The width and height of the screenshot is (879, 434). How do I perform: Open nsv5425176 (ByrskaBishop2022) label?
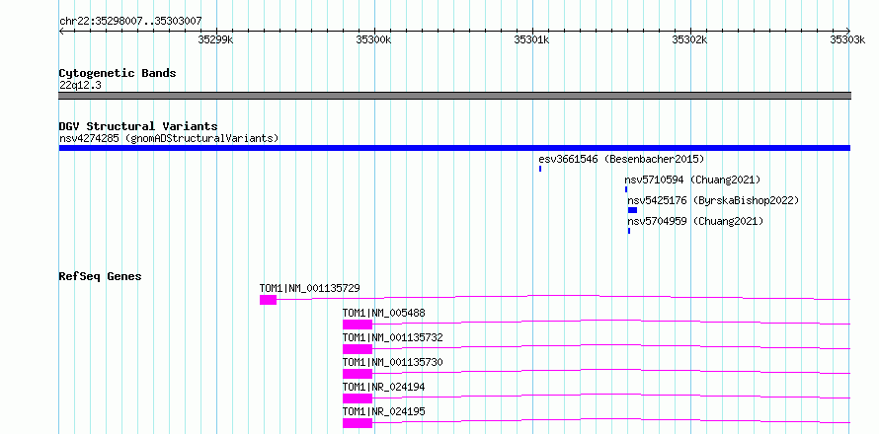pos(712,200)
